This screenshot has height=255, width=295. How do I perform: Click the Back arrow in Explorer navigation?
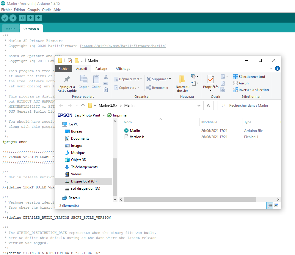(x=61, y=106)
